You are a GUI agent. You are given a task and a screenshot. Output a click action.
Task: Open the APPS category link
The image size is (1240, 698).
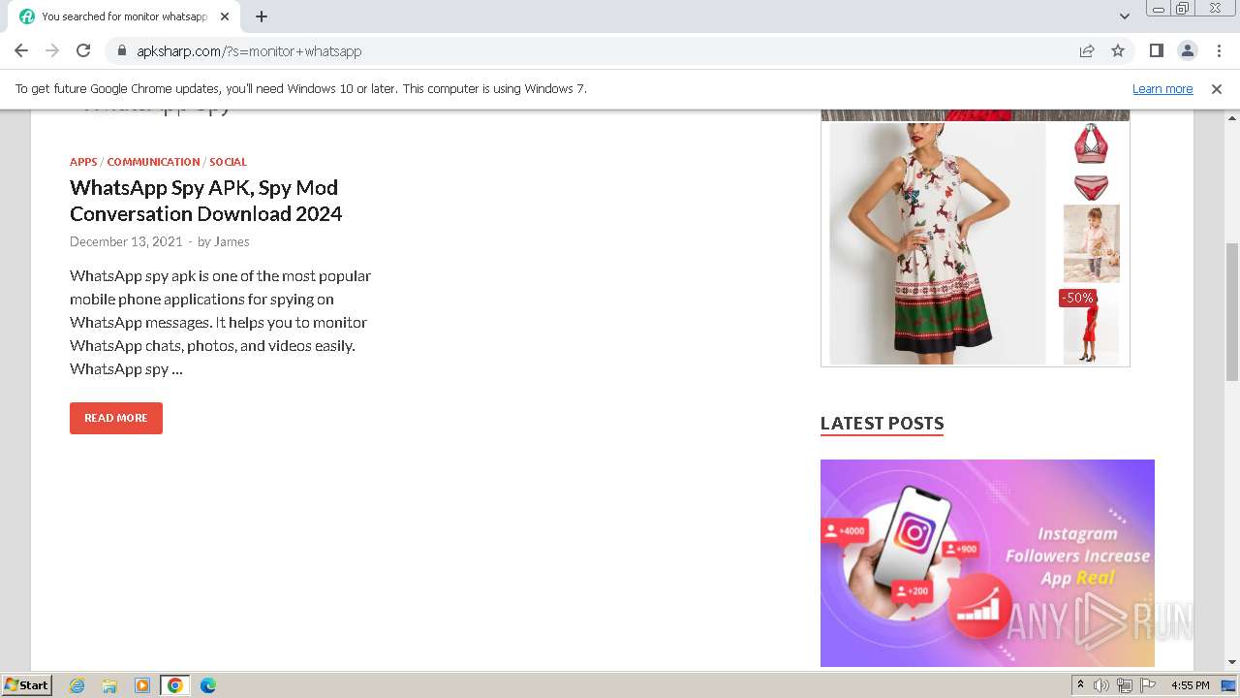point(83,162)
